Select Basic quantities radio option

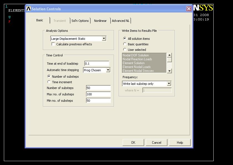(x=125, y=44)
